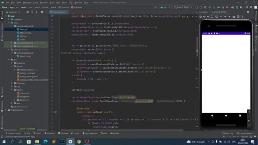
Task: Expand the manifests folder
Action: 9,19
